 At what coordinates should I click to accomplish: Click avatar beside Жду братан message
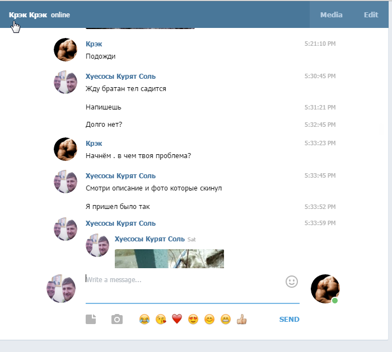tap(66, 82)
